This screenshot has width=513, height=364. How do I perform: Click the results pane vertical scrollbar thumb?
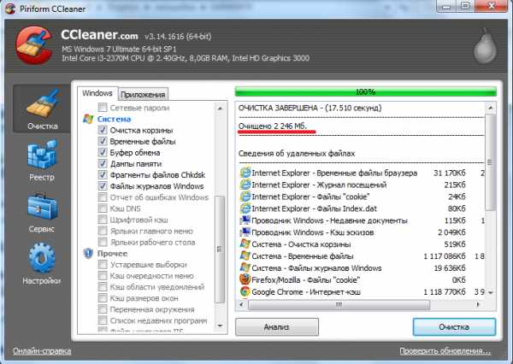(x=490, y=162)
